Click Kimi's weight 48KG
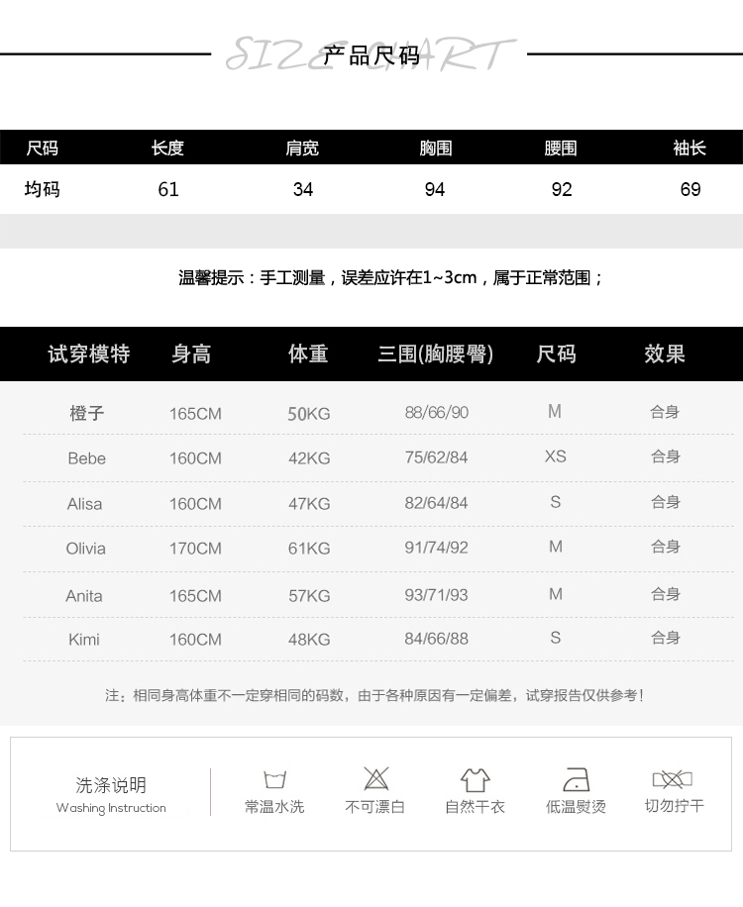The height and width of the screenshot is (907, 743). tap(309, 640)
